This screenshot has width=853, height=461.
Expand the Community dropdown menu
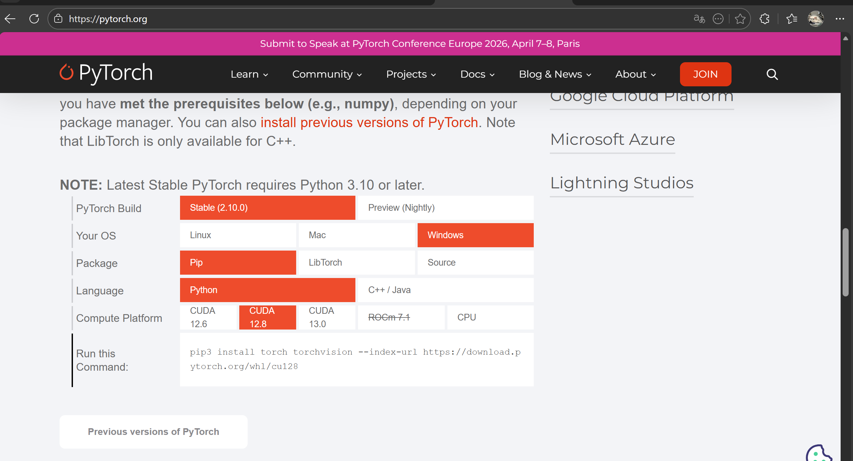327,74
